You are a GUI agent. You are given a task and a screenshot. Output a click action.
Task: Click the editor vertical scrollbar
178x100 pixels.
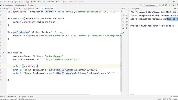[121, 62]
